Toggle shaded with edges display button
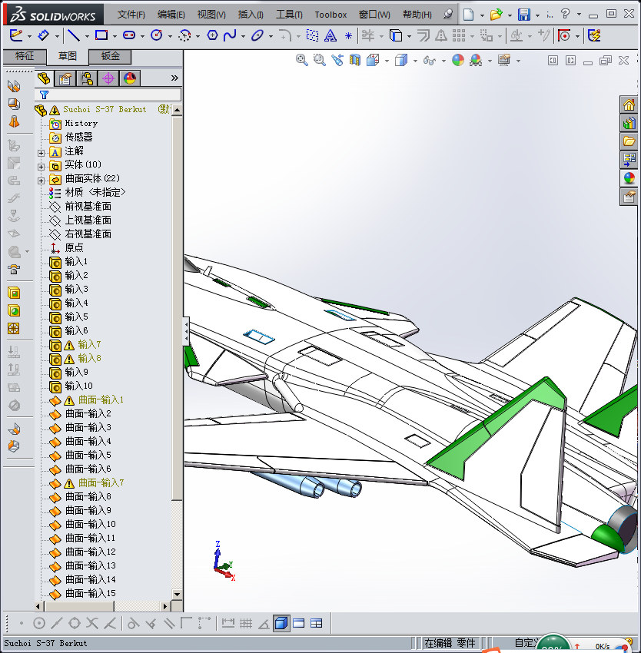641x653 pixels. (x=281, y=624)
